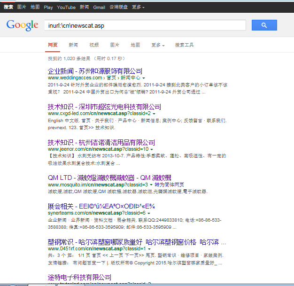Click URL text www.weddingacces.com
Image resolution: width=294 pixels, height=286 pixels.
click(x=75, y=77)
